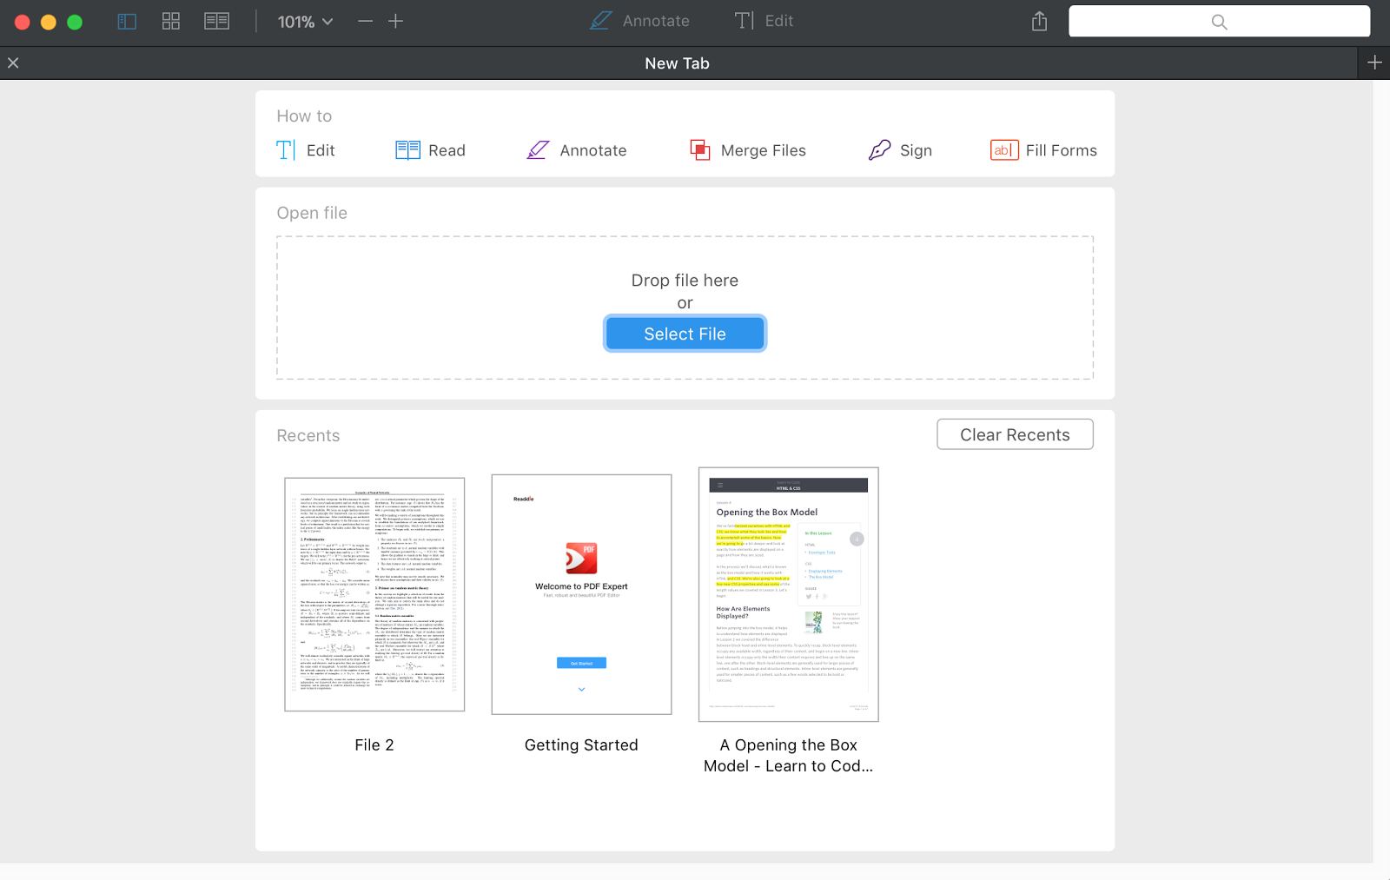The height and width of the screenshot is (880, 1390).
Task: Switch to page thumbnails grid view
Action: (171, 22)
